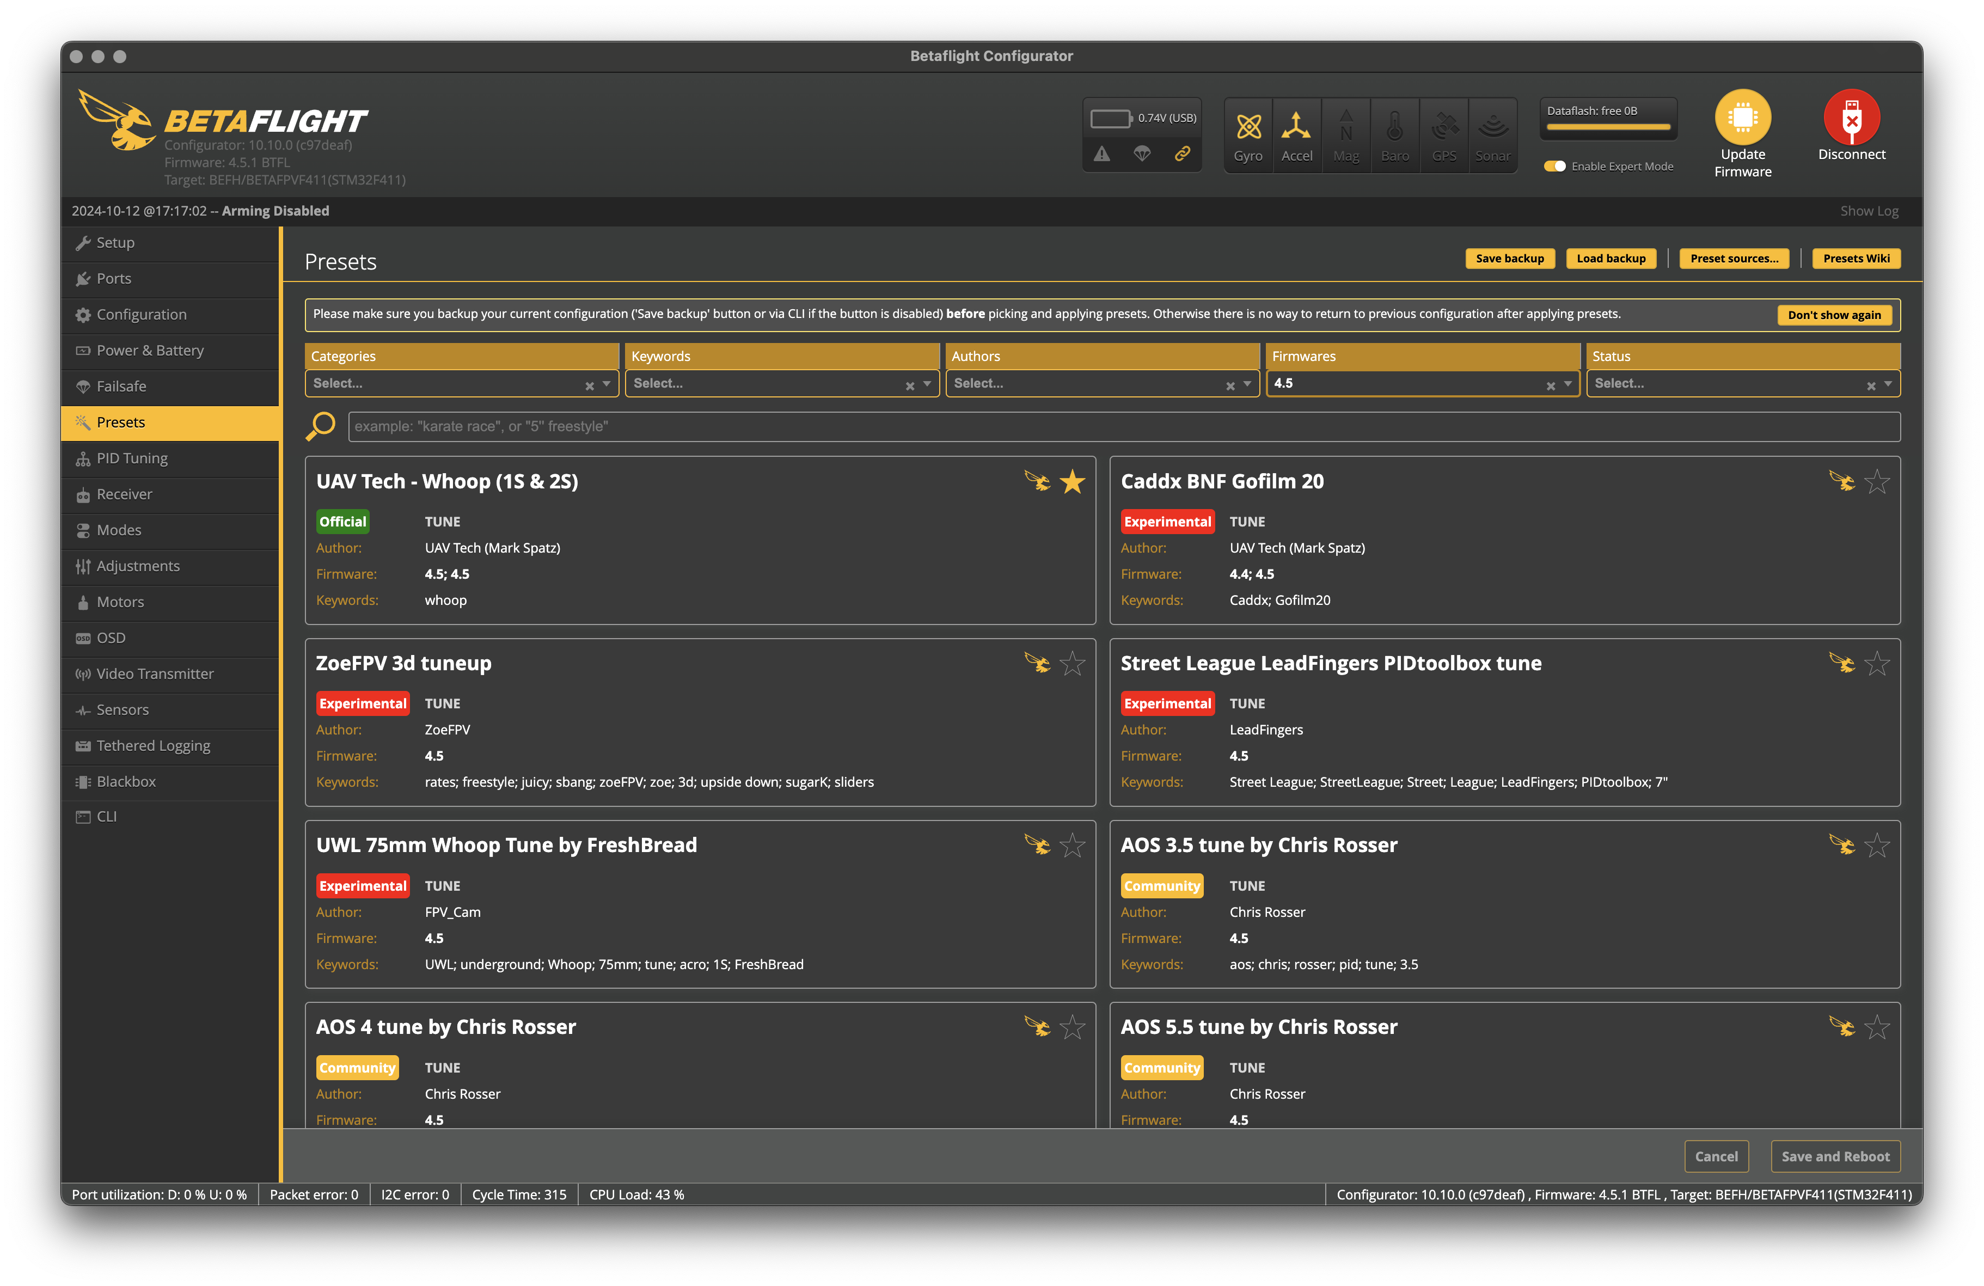Screen dimensions: 1984x1286
Task: Star the Street League LeadFingers PIDtoolbox tune
Action: [x=1876, y=663]
